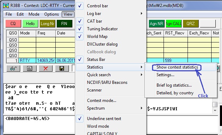This screenshot has height=135, width=222.
Task: Select frequency cell 14069,254
Action: coord(46,61)
